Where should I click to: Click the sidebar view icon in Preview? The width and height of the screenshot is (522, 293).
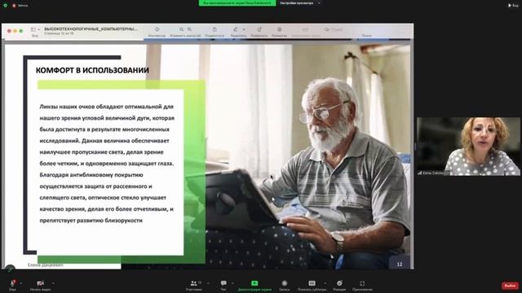click(x=33, y=29)
